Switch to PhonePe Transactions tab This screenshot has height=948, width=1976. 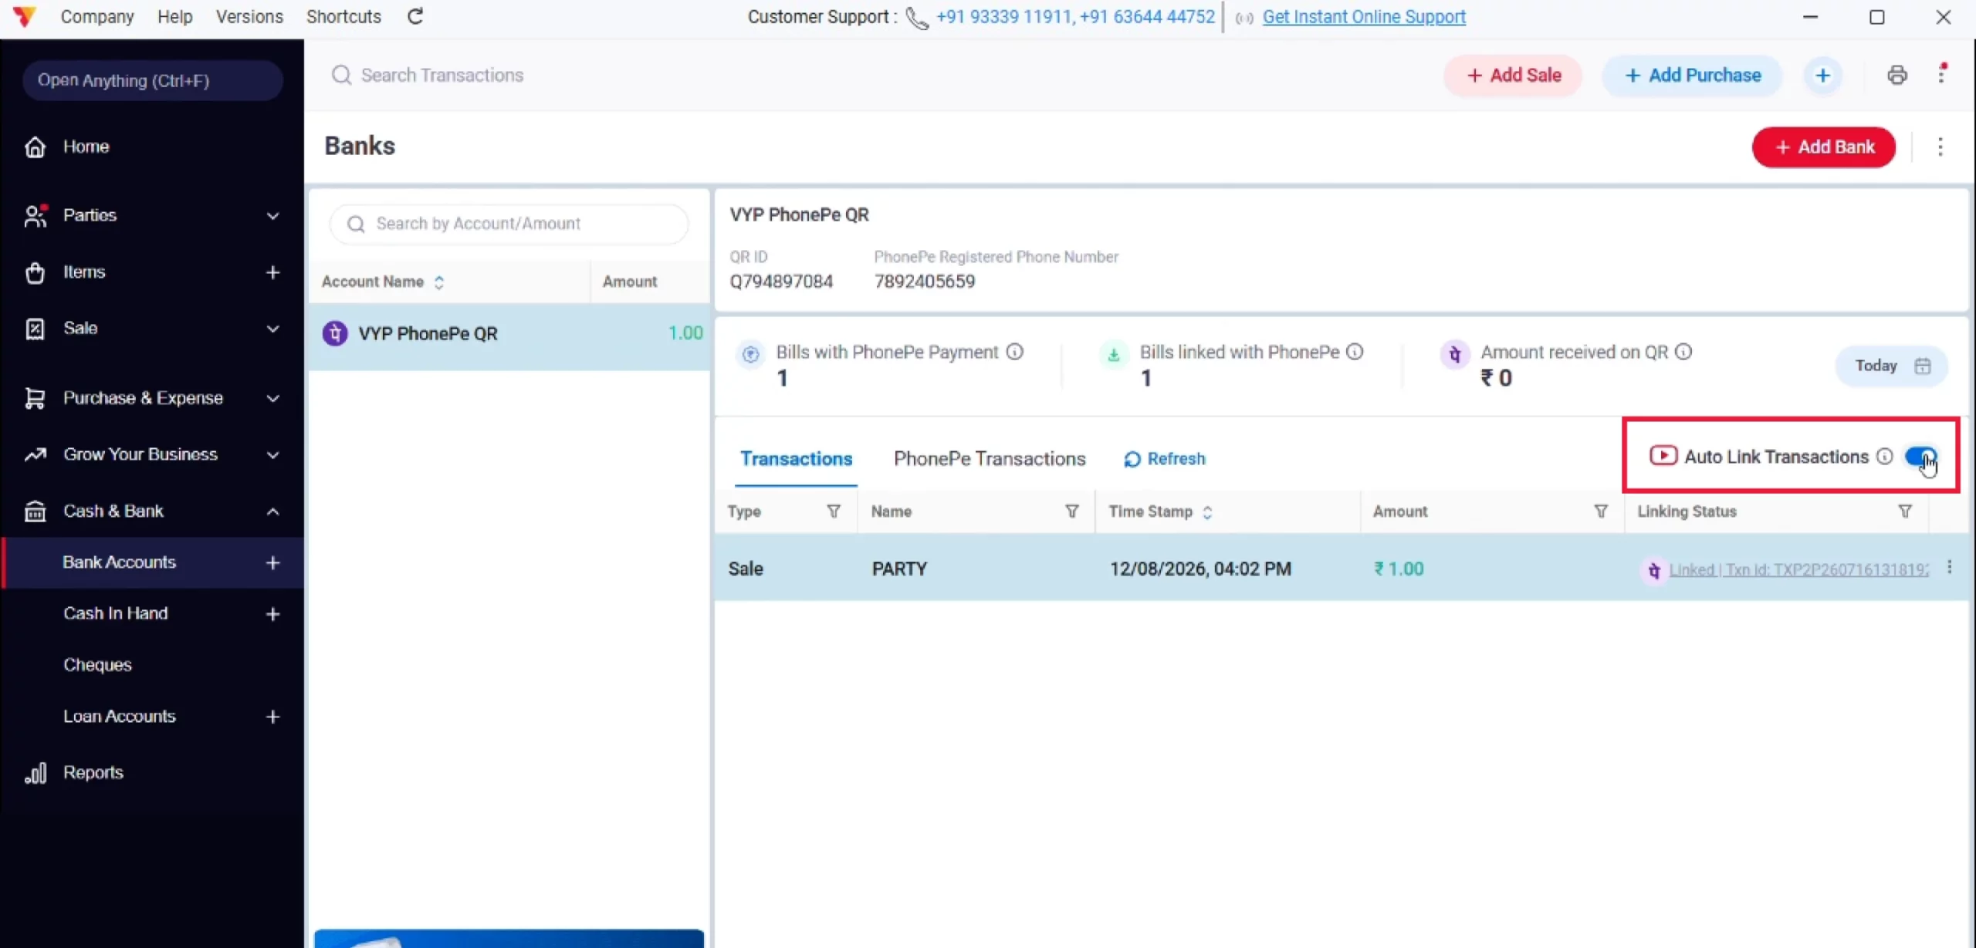coord(990,459)
